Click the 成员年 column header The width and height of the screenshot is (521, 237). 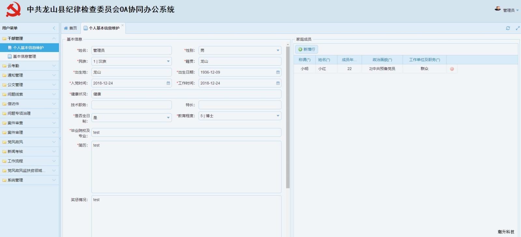[349, 60]
